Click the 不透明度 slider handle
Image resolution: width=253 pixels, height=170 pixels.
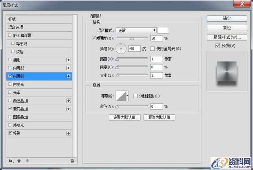[x=132, y=39]
